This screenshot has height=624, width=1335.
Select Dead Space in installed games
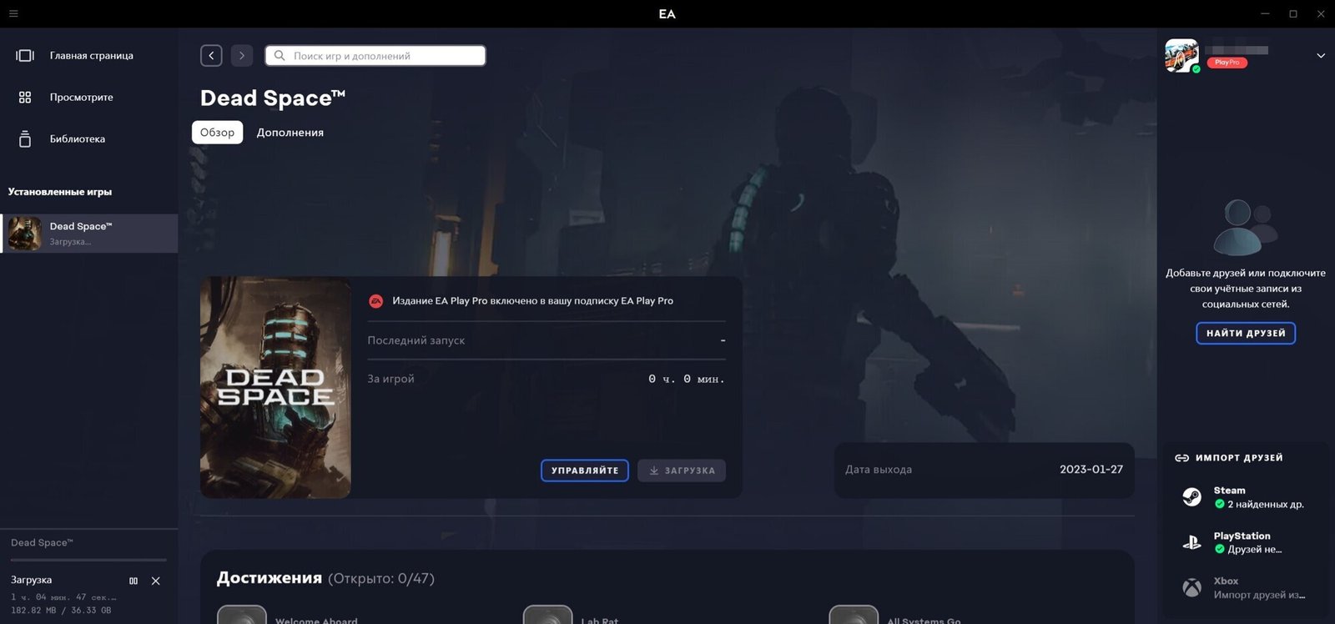tap(88, 234)
